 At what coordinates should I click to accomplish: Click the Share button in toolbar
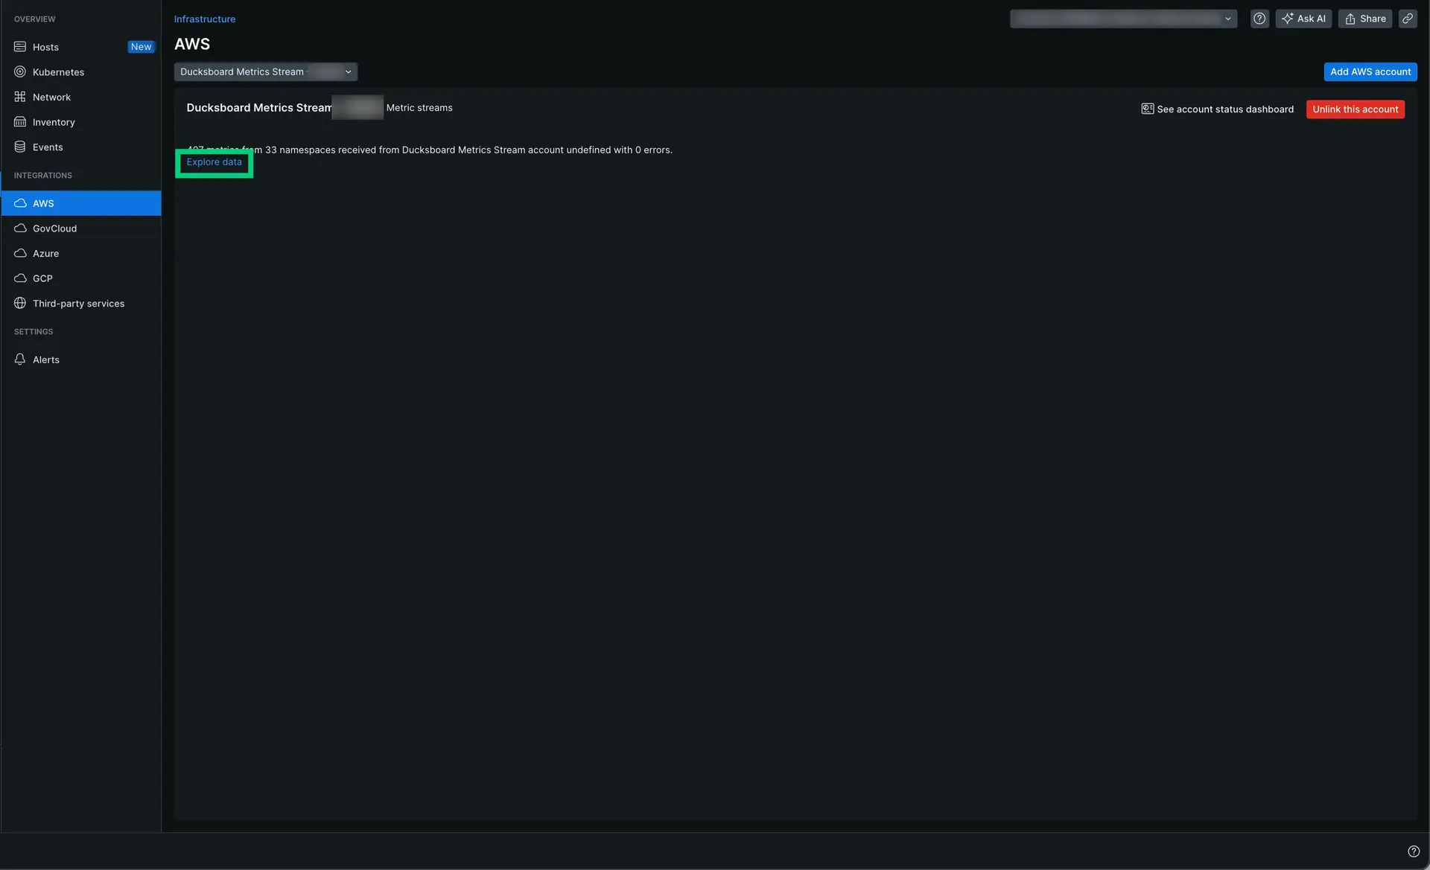(x=1364, y=19)
